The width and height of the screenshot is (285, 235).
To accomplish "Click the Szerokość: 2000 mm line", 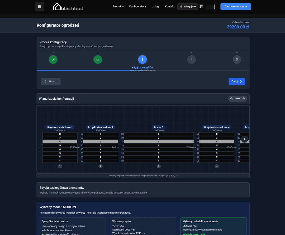I will click(x=124, y=229).
